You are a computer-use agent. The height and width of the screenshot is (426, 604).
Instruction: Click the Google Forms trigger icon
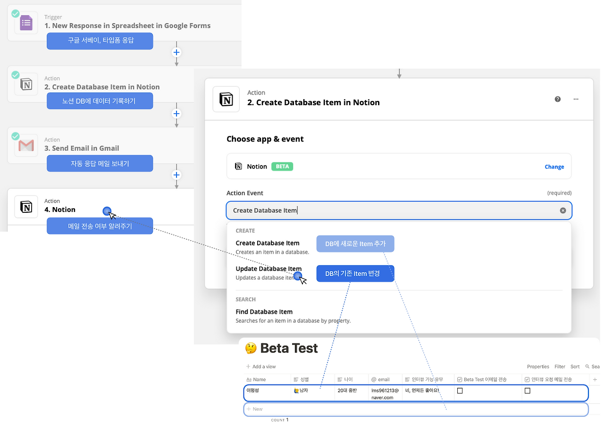(x=26, y=23)
